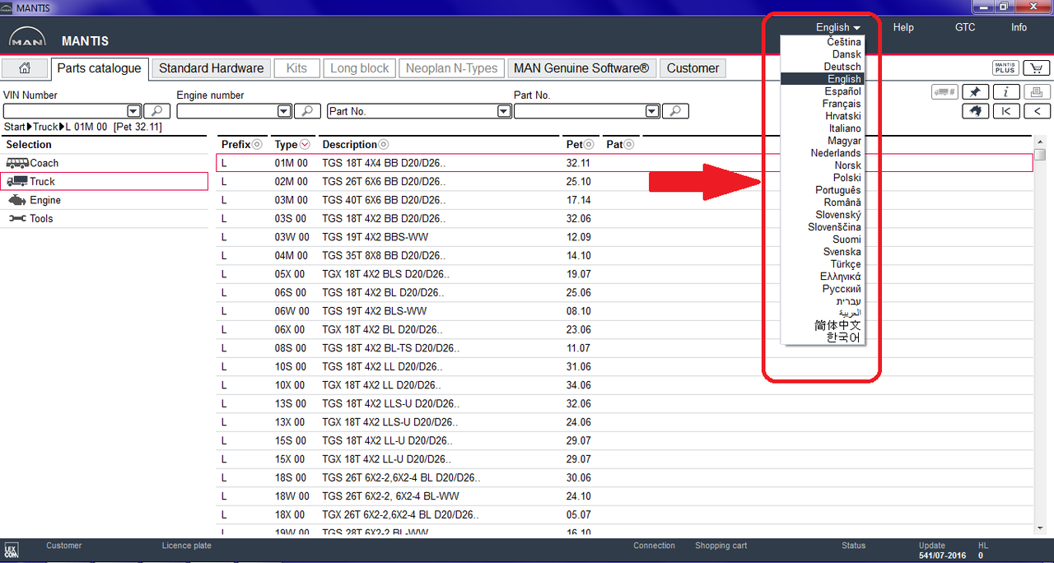This screenshot has width=1054, height=563.
Task: Sort by Type column arrow icon
Action: (305, 145)
